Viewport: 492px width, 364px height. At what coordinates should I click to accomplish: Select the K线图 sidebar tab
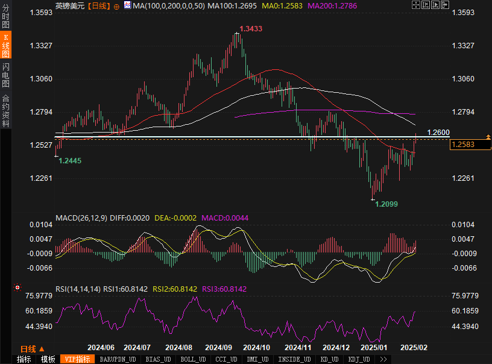[x=5, y=46]
